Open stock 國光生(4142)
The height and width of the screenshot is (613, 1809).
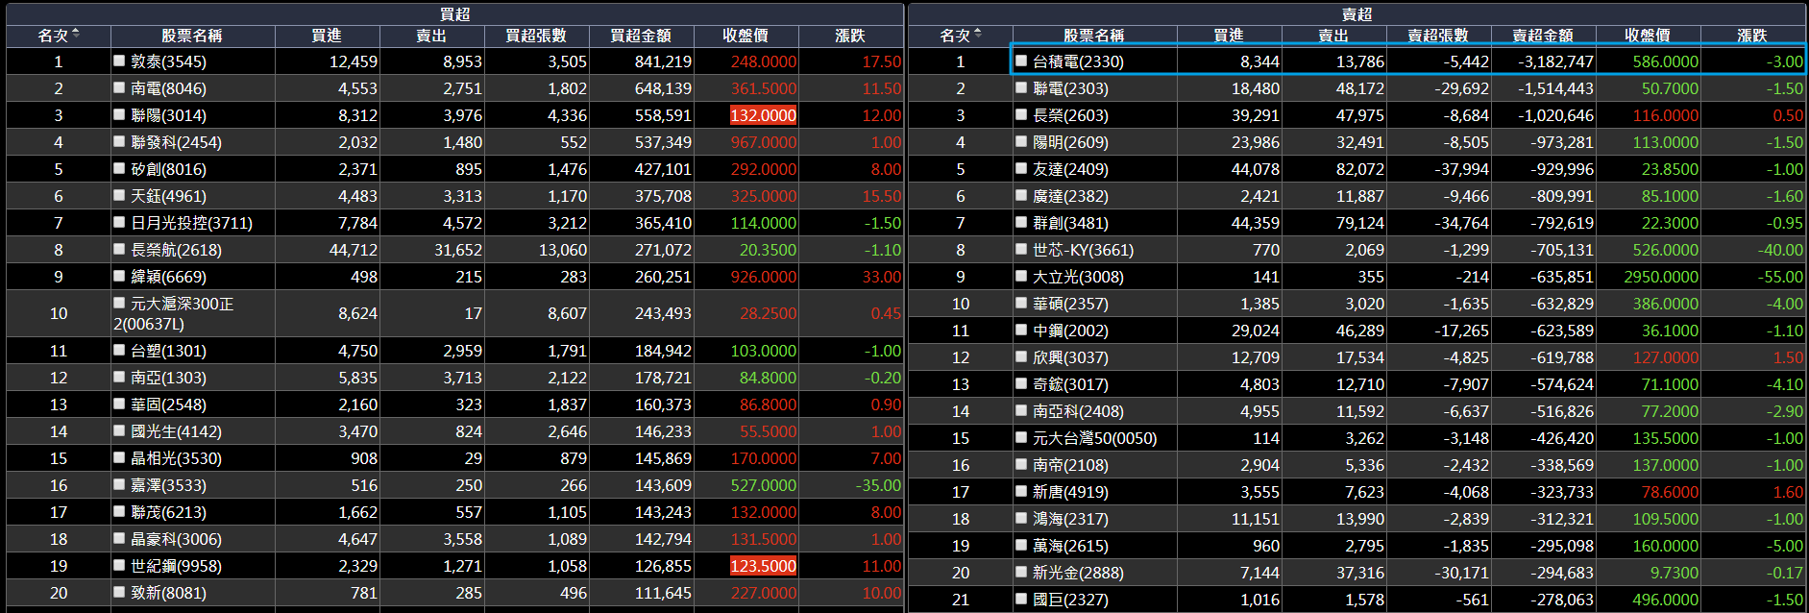176,431
